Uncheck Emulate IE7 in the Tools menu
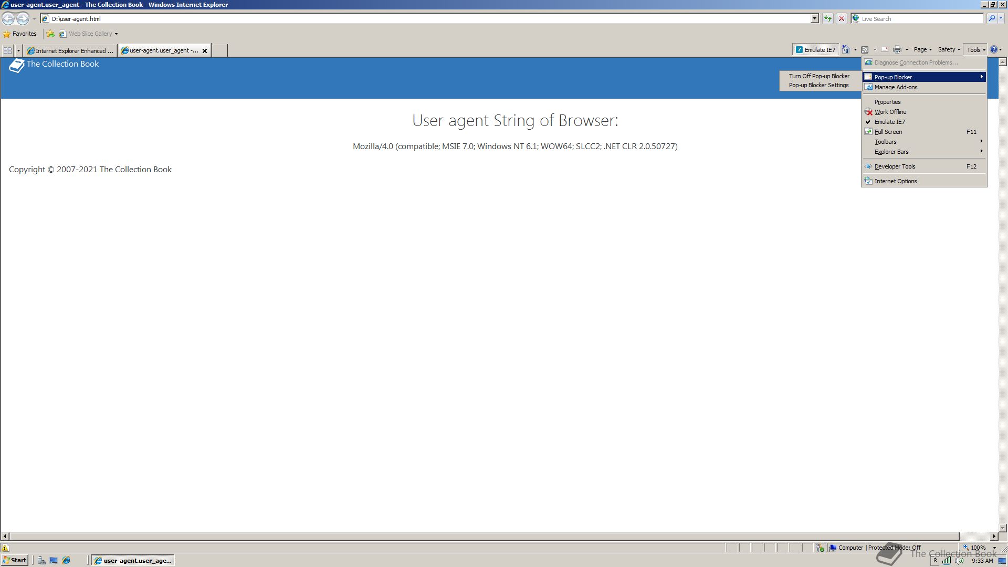 click(x=924, y=122)
